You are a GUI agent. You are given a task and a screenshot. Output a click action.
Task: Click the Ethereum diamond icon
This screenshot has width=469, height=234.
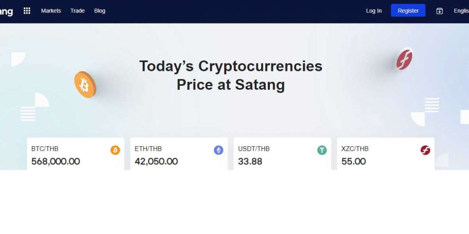pos(218,150)
